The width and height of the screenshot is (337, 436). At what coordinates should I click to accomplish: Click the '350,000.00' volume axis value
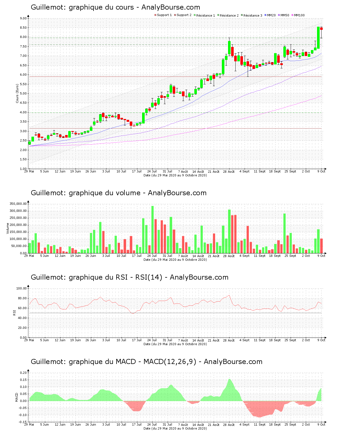point(18,204)
